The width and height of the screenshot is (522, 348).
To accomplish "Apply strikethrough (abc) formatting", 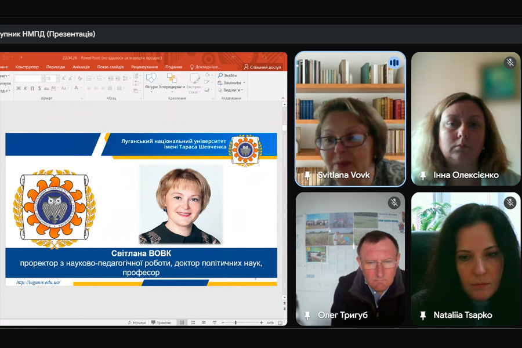I will pyautogui.click(x=46, y=88).
